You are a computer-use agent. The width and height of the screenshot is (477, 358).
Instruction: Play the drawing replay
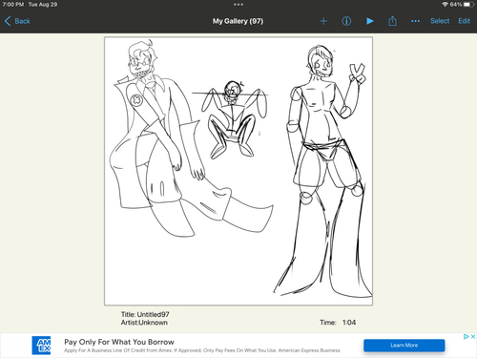(x=369, y=21)
